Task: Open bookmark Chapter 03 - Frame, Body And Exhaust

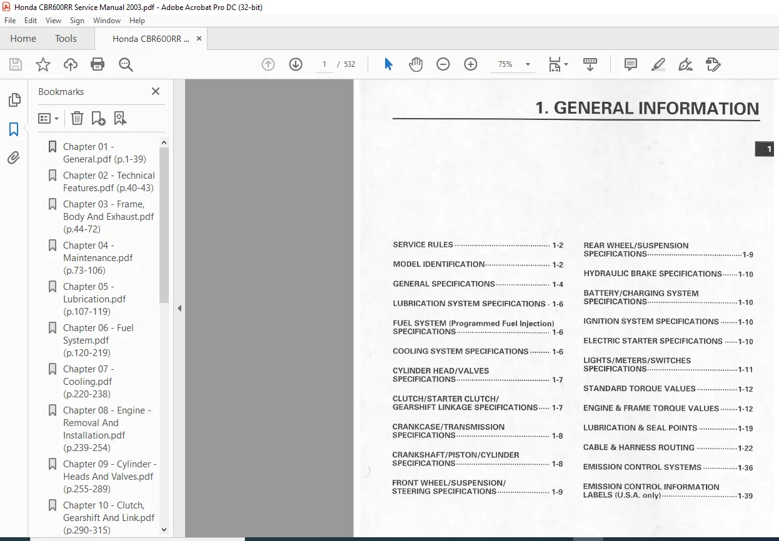Action: [108, 217]
